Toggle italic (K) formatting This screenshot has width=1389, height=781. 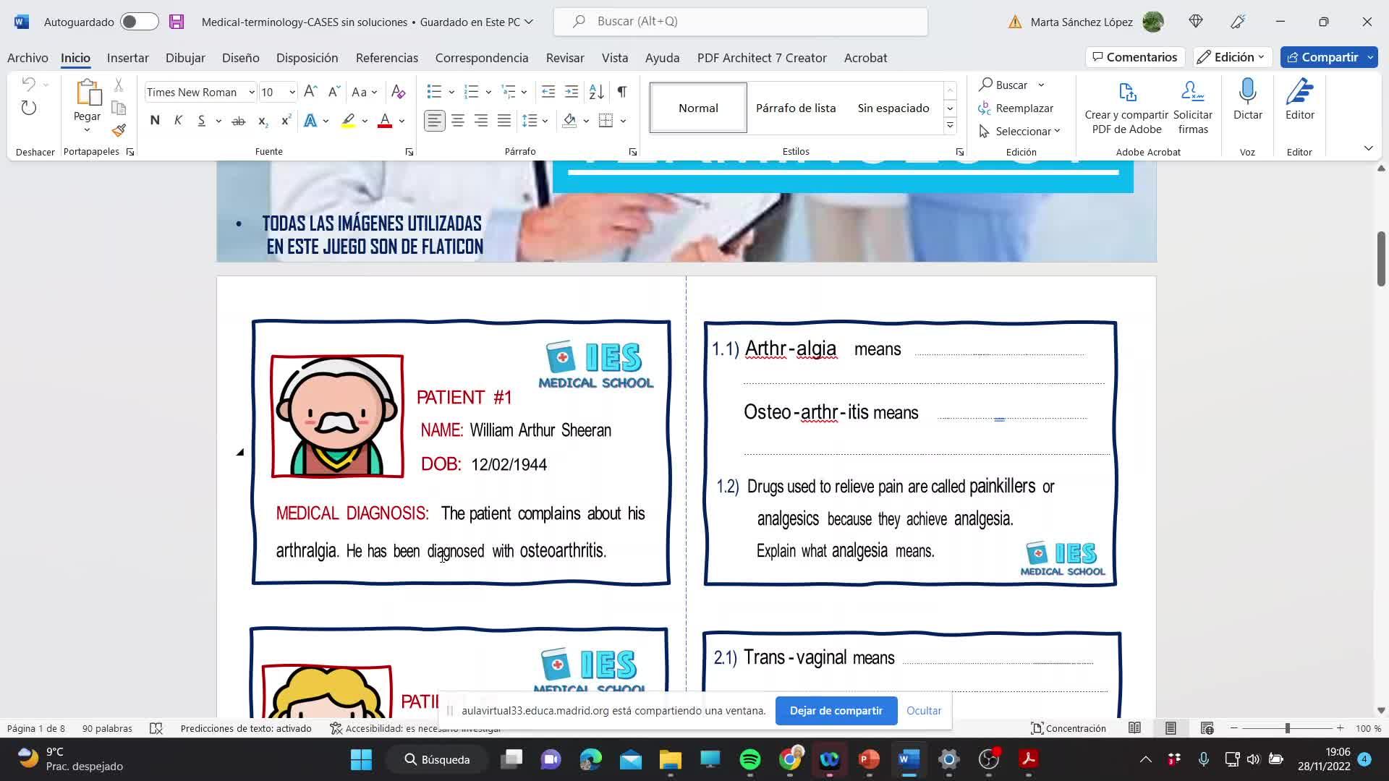[x=178, y=121]
